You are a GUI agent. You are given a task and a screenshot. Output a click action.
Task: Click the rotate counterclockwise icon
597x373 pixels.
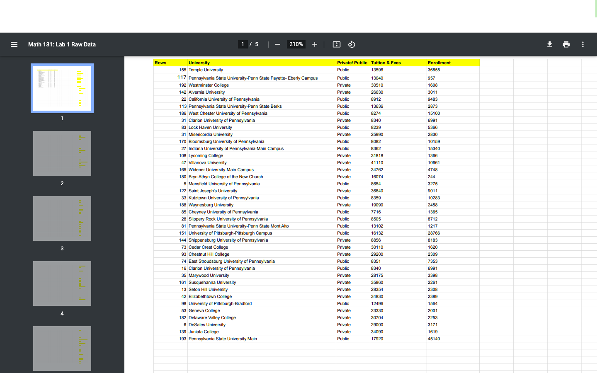click(x=351, y=44)
